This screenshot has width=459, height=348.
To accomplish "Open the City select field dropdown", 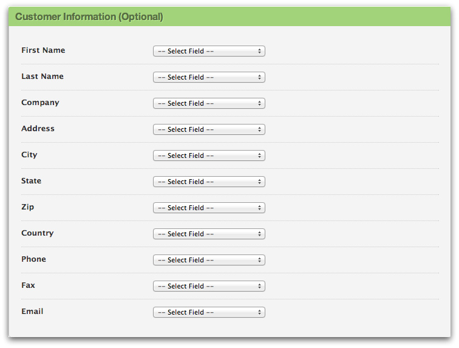I will (209, 156).
